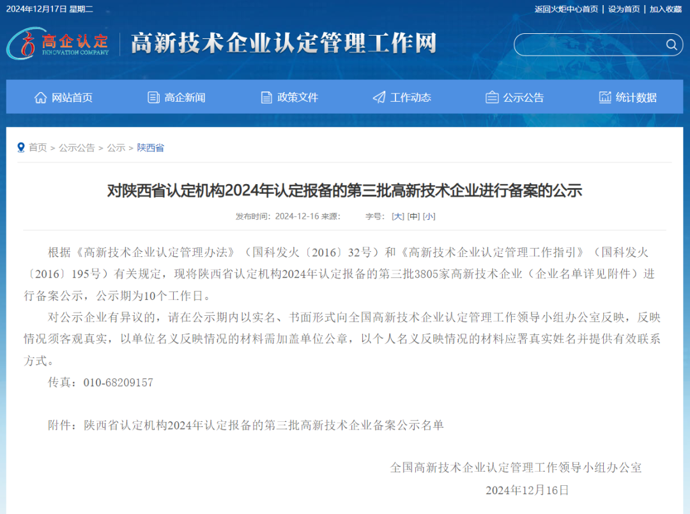This screenshot has width=690, height=514.
Task: Click 加入收藏 link at top
Action: pos(666,9)
